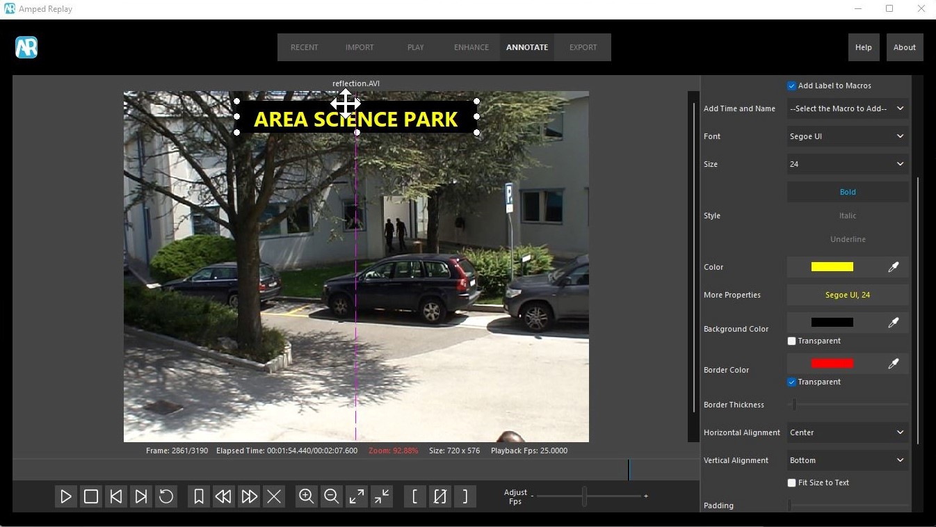Viewport: 936px width, 527px height.
Task: Click the outward-arrows expand view icon
Action: point(357,496)
